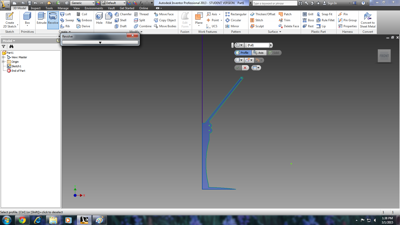Choose the Rule Fillet tool
400x225 pixels.
pyautogui.click(x=325, y=20)
